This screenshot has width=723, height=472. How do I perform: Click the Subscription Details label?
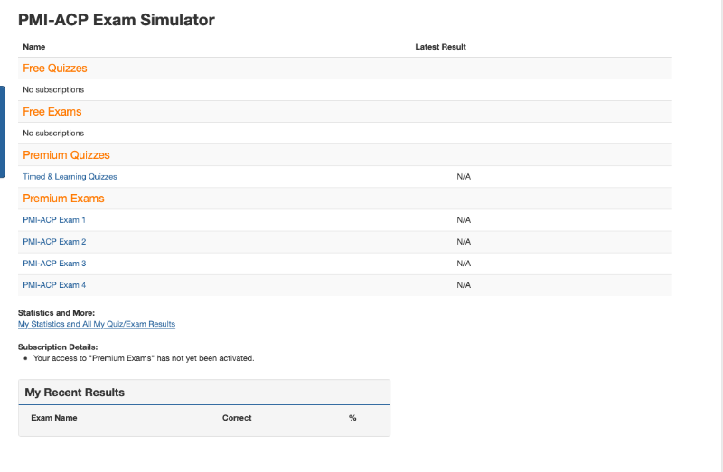(58, 347)
